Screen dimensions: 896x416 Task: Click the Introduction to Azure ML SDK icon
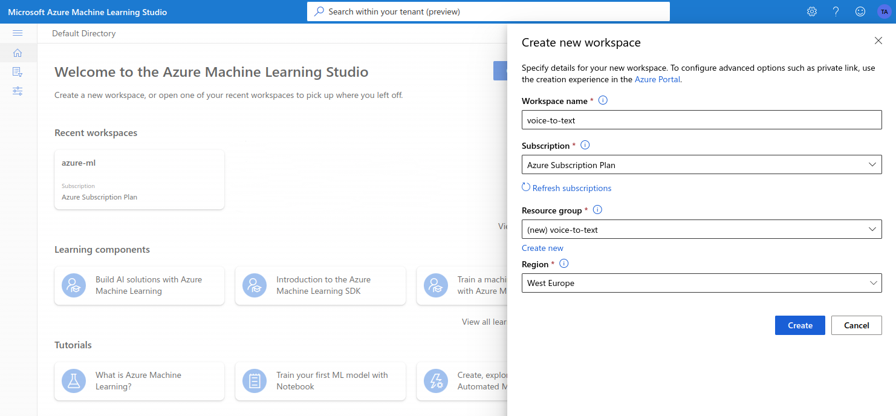click(255, 285)
